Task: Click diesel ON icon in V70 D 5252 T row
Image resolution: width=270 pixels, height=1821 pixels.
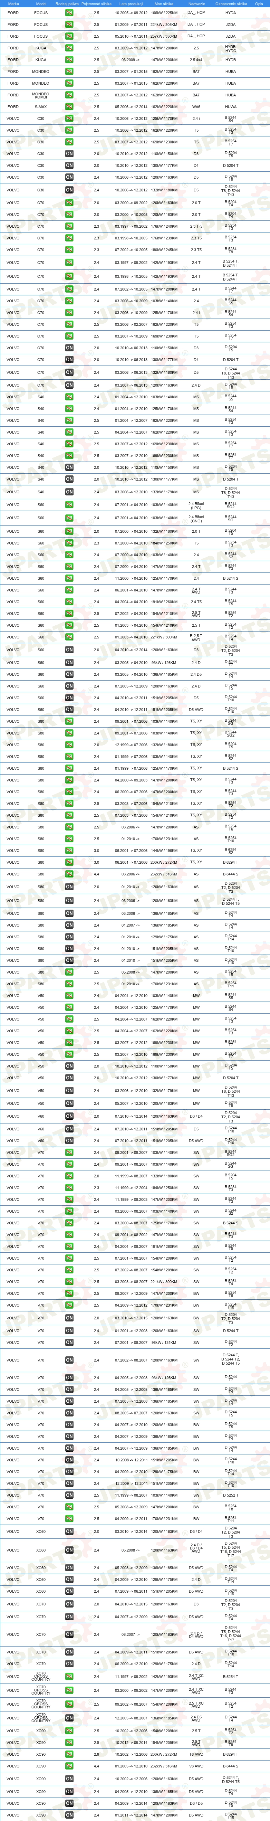Action: point(69,1495)
